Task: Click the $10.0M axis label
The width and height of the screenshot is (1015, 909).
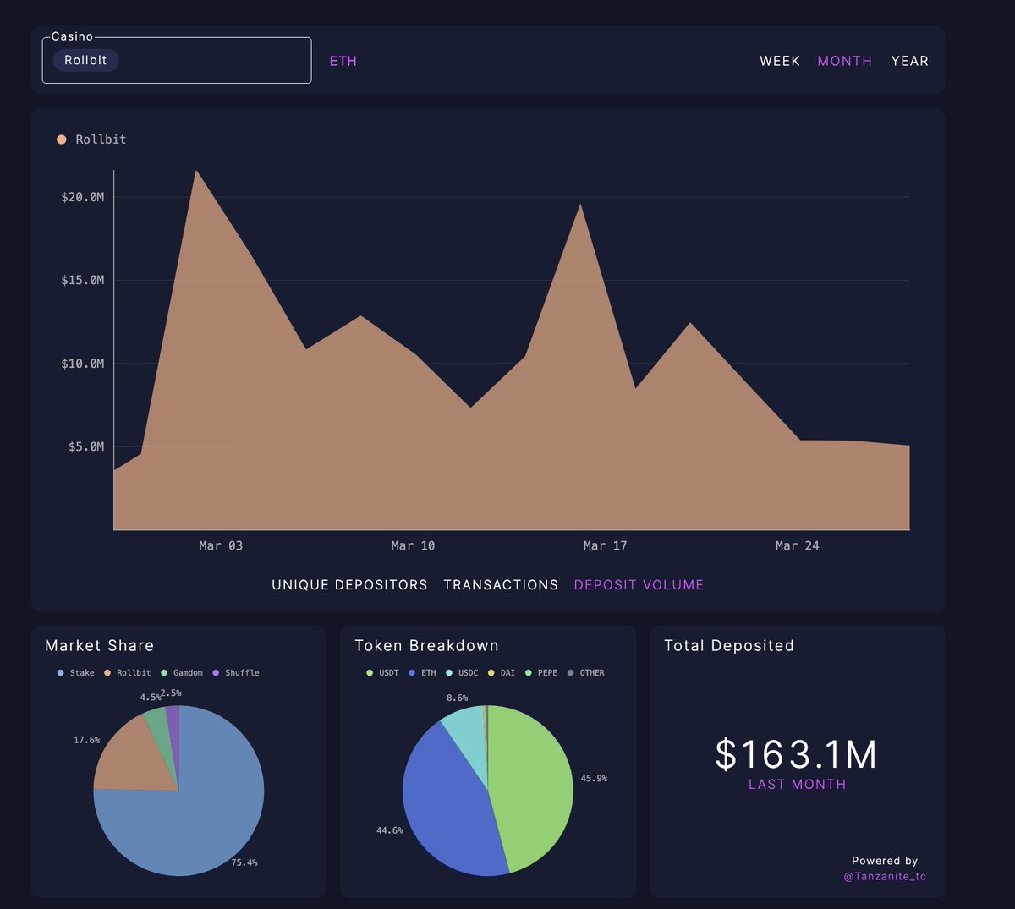Action: (x=83, y=364)
